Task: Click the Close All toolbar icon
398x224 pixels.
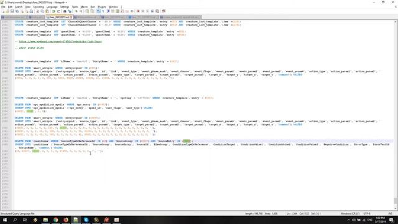Action: [x=27, y=11]
